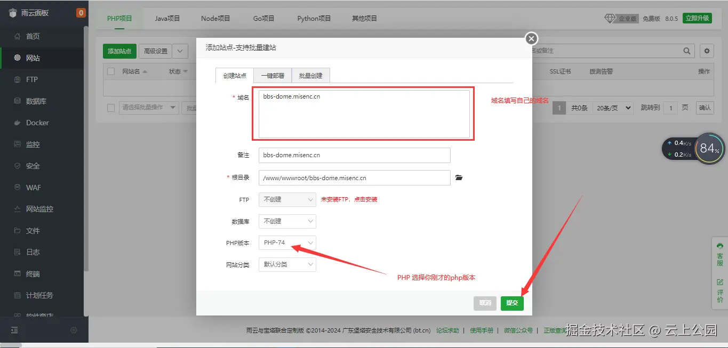Click the folder browse icon beside 根目录
This screenshot has height=348, width=728.
point(459,177)
